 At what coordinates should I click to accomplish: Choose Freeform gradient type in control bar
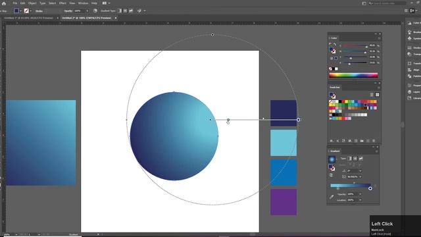click(x=131, y=11)
